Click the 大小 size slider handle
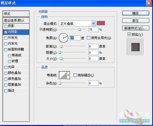Viewport: 153px width, 126px height. pos(61,58)
